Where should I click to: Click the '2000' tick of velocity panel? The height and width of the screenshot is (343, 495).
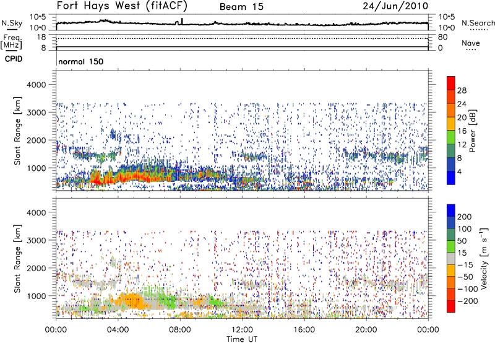[x=36, y=268]
